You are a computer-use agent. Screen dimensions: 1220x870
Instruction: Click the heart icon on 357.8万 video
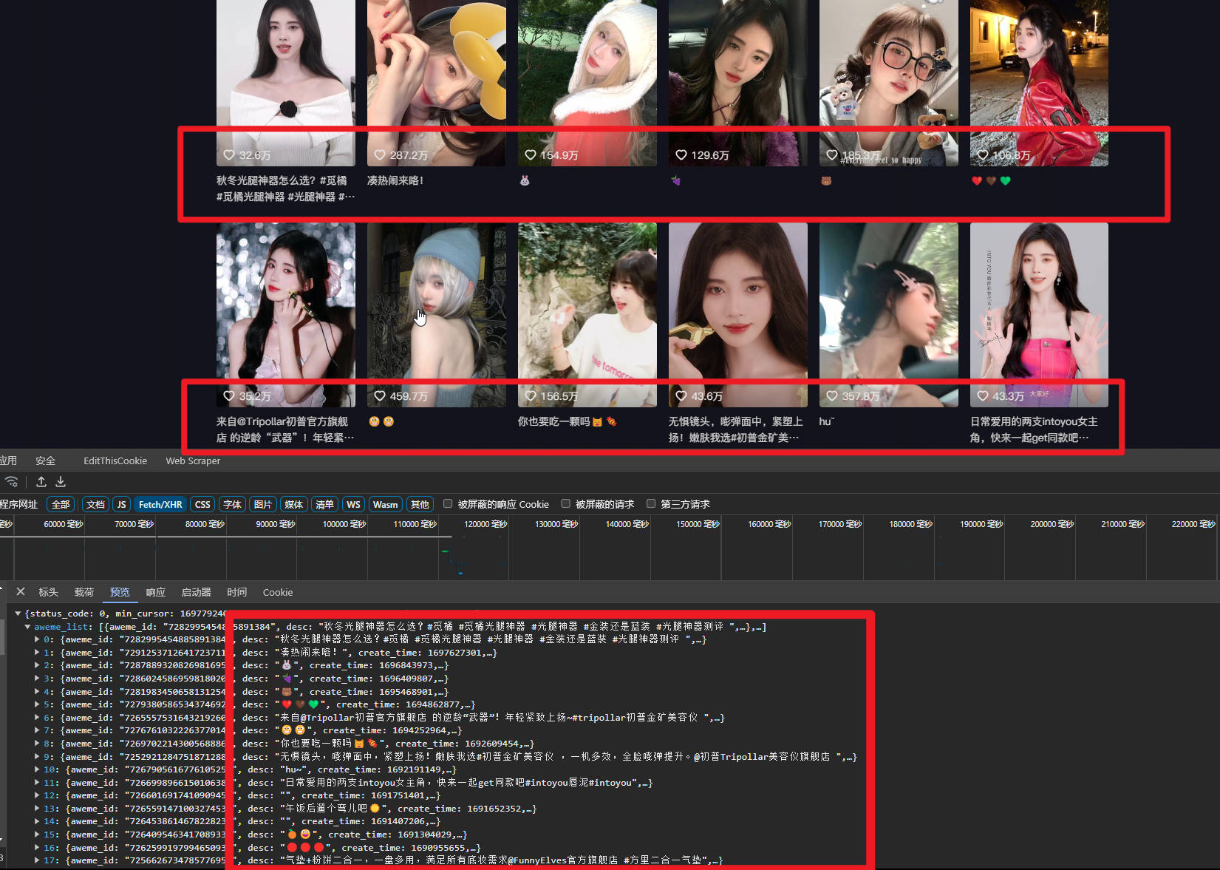click(832, 396)
